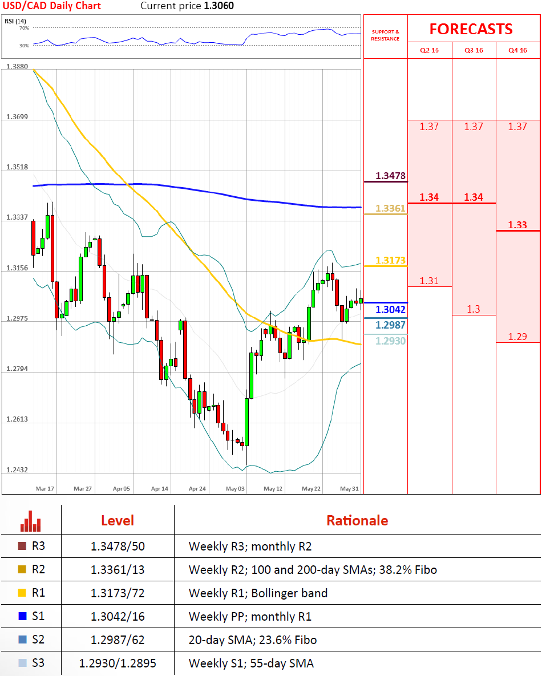Image resolution: width=542 pixels, height=676 pixels.
Task: Click the 1.3361 resistance level label
Action: tap(390, 209)
